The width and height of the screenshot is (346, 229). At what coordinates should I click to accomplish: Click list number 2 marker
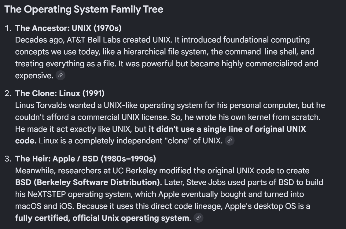tap(8, 93)
